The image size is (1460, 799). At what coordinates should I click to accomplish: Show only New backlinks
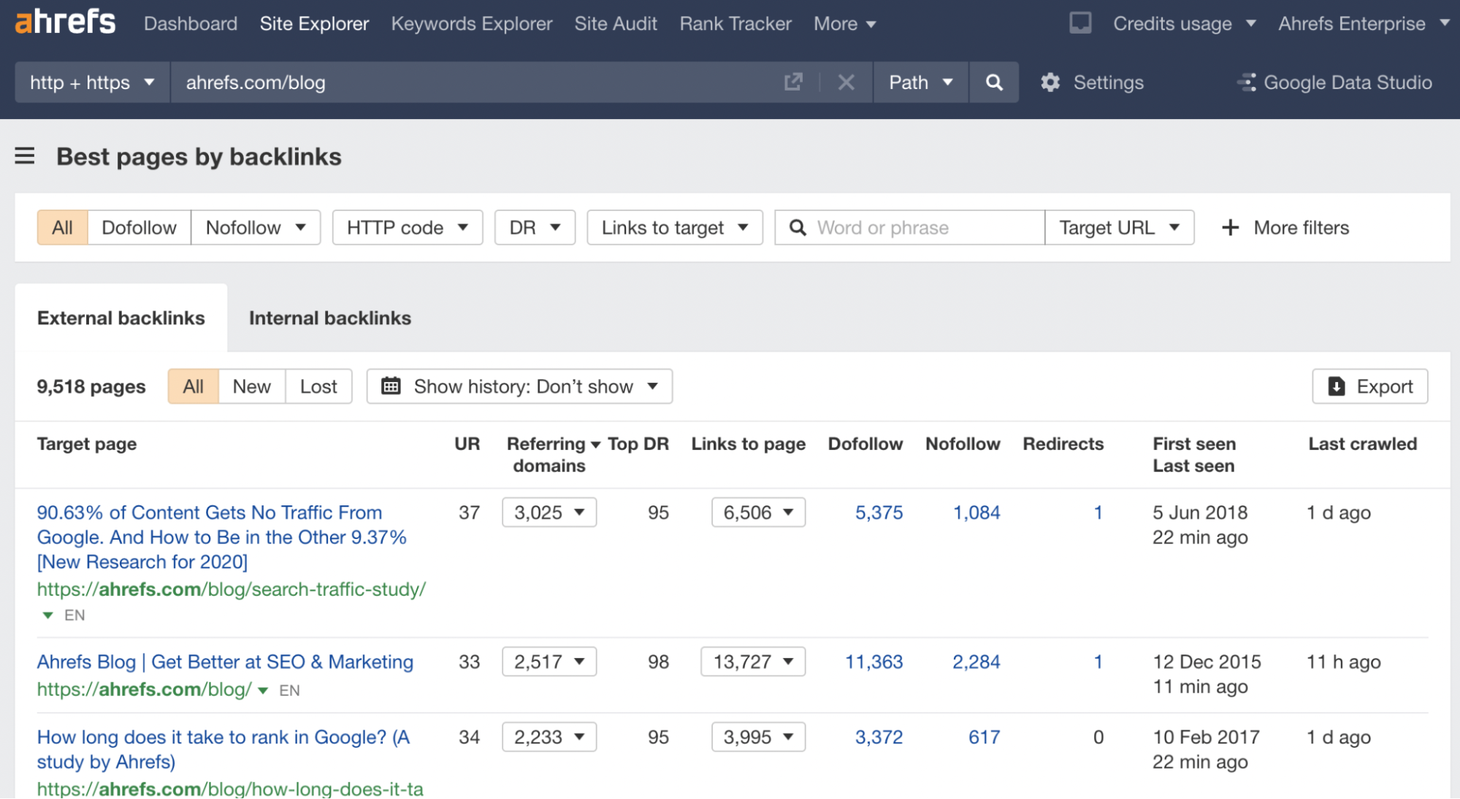pyautogui.click(x=251, y=386)
